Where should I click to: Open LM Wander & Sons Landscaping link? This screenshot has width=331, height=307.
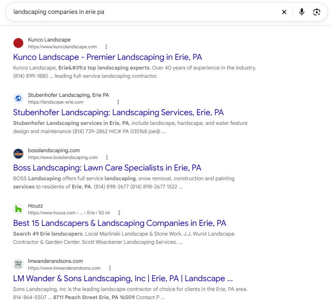[x=123, y=279]
